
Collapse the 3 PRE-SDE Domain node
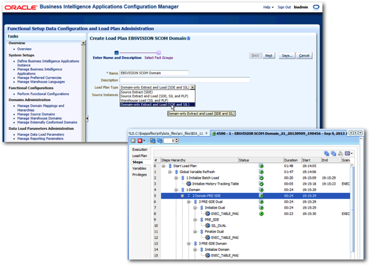(189, 243)
